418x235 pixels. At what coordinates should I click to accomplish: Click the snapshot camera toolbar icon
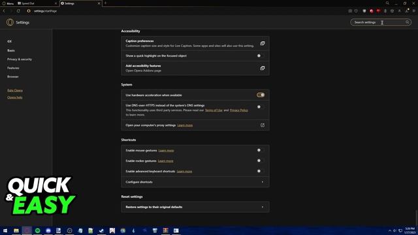coord(350,11)
